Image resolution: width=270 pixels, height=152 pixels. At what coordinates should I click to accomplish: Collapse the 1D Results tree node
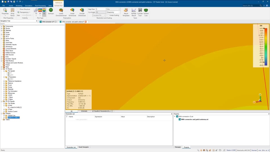pos(2,69)
